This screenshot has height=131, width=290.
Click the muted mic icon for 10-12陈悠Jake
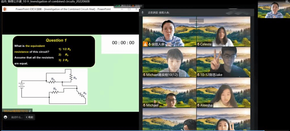198,75
